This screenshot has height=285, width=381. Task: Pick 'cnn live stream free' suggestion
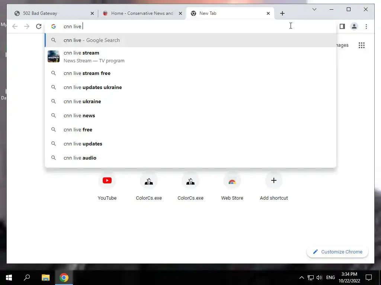191,73
